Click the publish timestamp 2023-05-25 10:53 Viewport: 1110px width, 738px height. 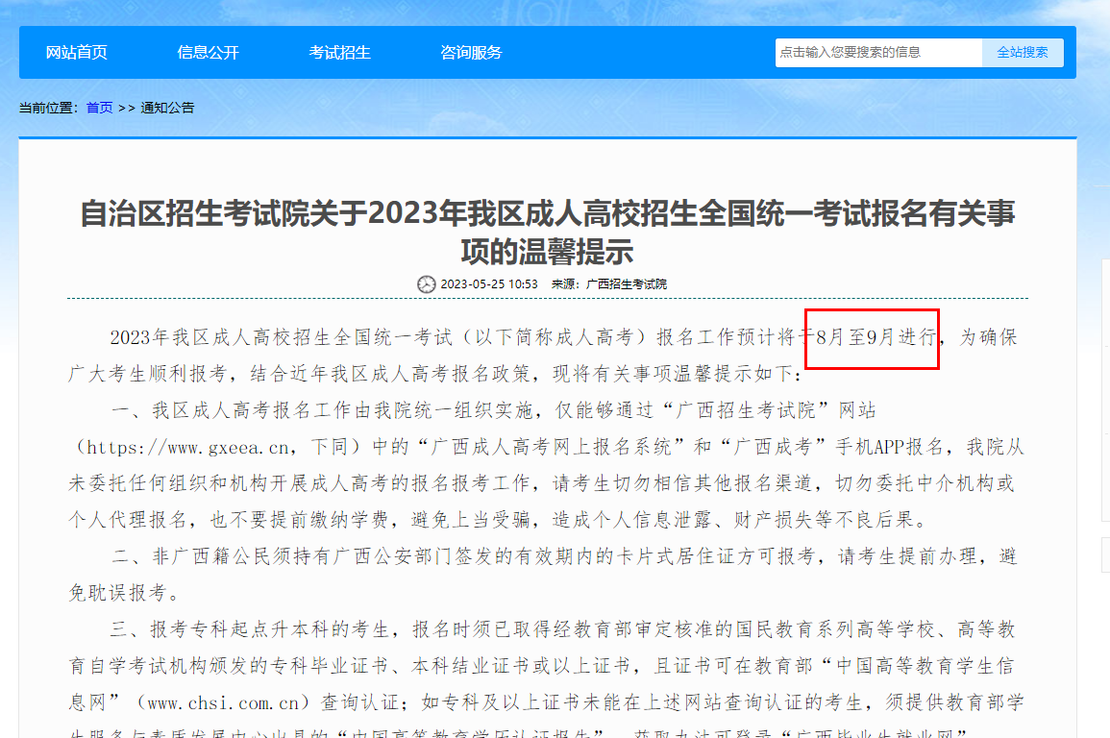[488, 284]
